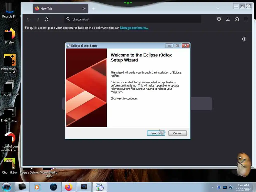Open the media player taskbar icon
The height and width of the screenshot is (192, 256).
(37, 187)
